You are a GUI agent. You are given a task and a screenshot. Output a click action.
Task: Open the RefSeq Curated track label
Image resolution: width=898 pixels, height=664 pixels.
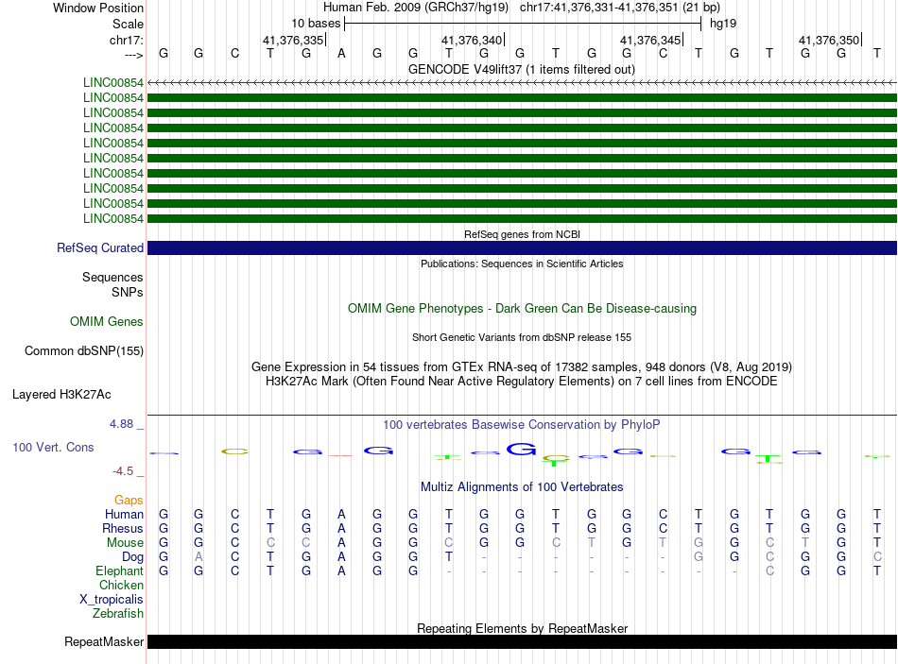point(100,247)
